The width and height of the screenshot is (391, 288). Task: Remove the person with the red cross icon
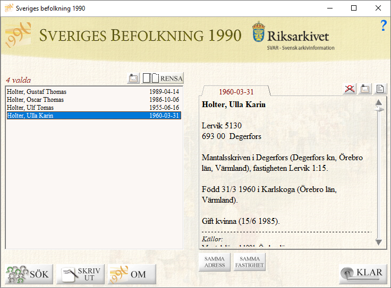tap(350, 89)
